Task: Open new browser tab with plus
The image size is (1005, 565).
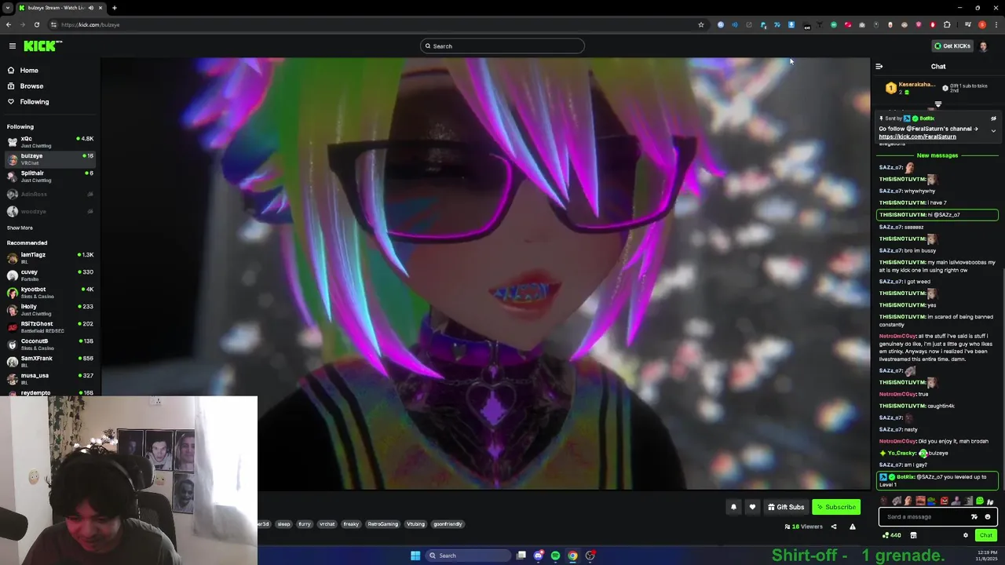Action: (x=115, y=8)
